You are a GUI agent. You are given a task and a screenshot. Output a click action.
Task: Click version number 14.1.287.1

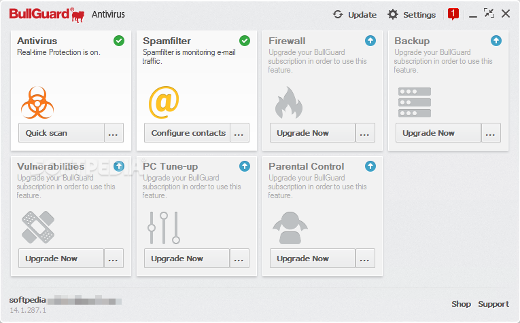tap(28, 310)
